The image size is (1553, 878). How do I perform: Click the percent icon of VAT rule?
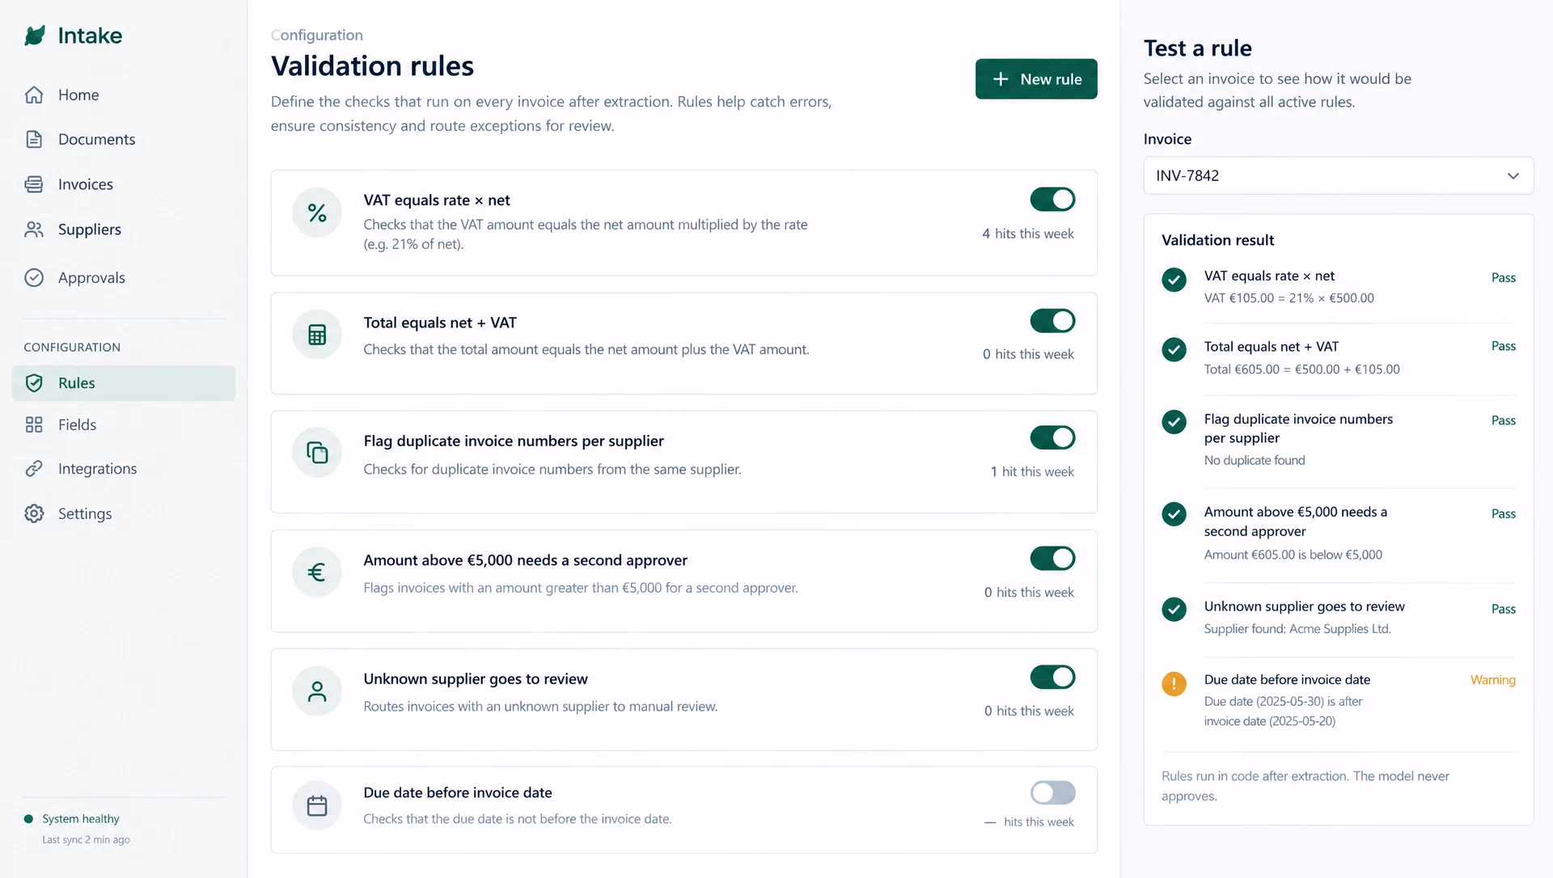coord(317,213)
